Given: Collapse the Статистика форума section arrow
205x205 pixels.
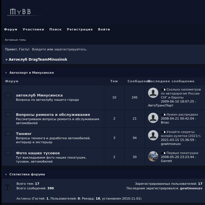Looking at the screenshot, I should click(x=6, y=174).
